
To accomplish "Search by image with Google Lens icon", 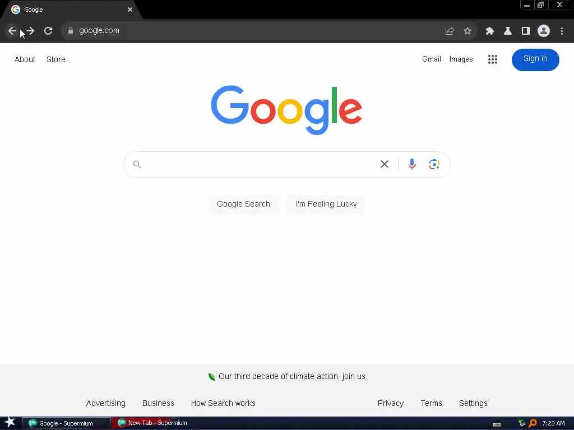I will click(434, 164).
